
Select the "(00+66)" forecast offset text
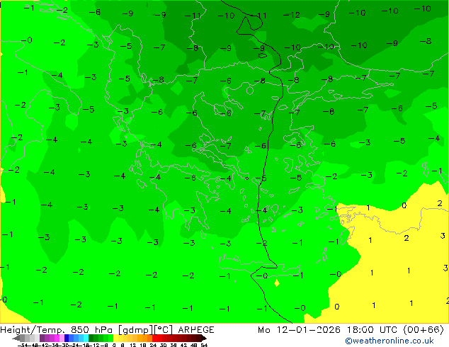point(424,330)
